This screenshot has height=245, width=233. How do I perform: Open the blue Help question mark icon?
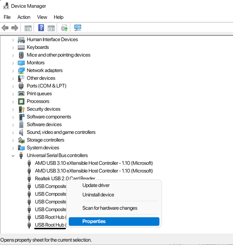click(41, 28)
